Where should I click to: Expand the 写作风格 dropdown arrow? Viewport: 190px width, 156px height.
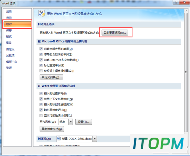(71, 122)
